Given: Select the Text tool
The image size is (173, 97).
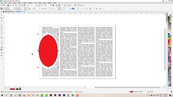Looking at the screenshot, I should point(2,38).
